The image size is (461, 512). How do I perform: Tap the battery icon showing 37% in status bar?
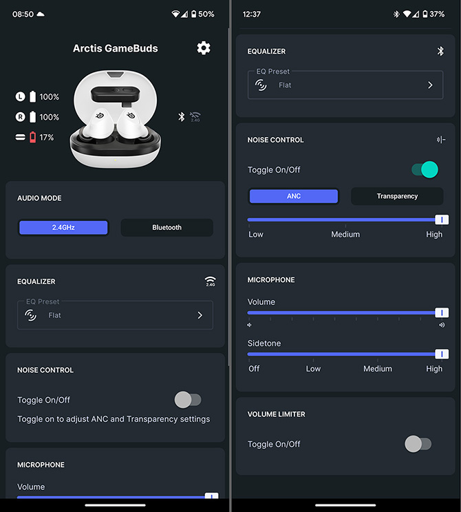(x=425, y=14)
